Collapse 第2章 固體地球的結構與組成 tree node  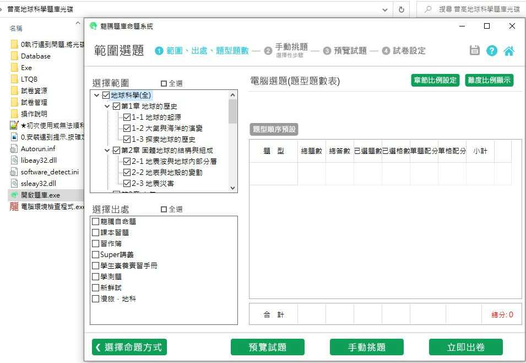click(107, 150)
